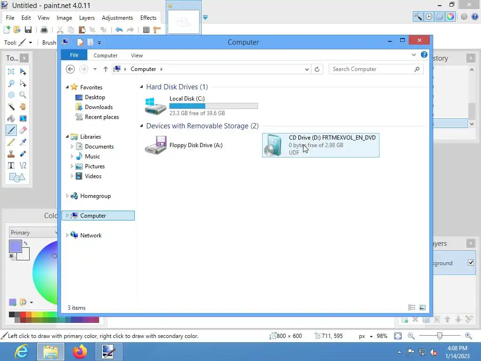481x361 pixels.
Task: Select the Pencil tool
Action: tap(11, 142)
